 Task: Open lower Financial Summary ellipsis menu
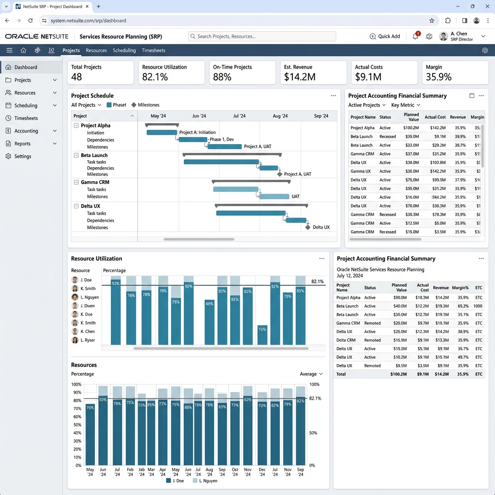pos(481,259)
